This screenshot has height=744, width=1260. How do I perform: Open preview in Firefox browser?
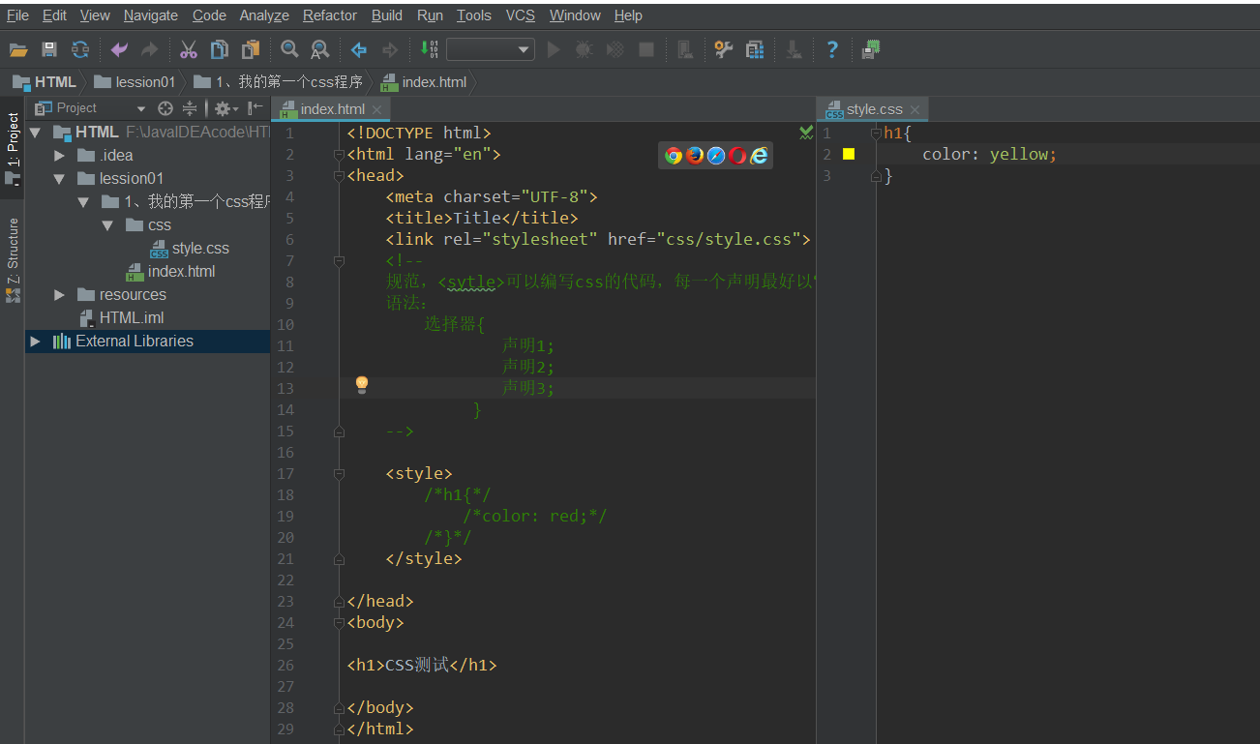(x=695, y=155)
